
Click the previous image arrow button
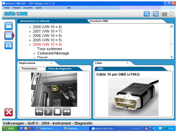click(x=39, y=111)
